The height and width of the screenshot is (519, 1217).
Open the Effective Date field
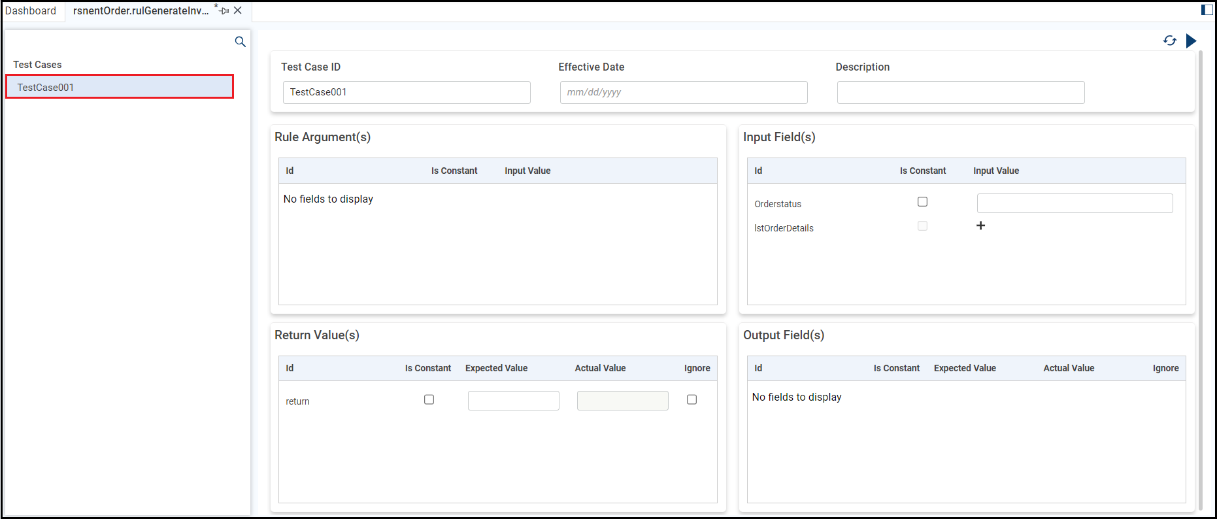[684, 92]
